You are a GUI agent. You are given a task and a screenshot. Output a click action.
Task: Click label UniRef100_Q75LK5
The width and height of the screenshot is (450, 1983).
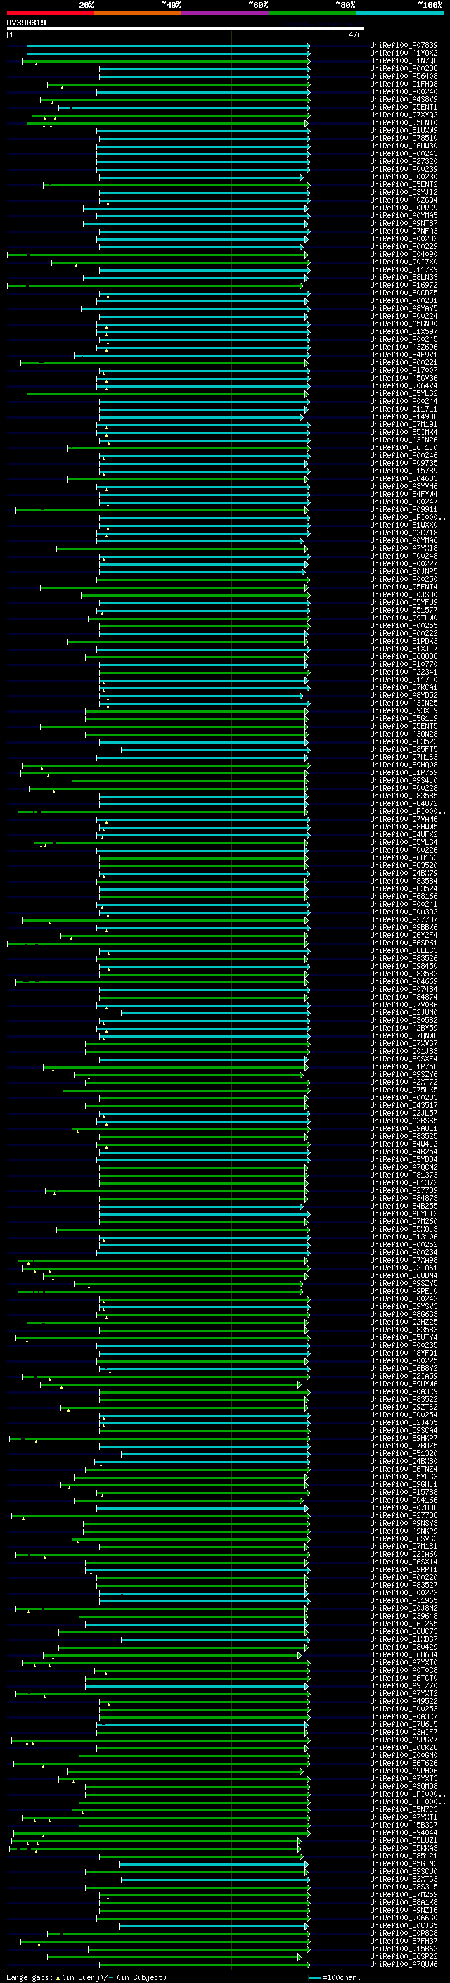[404, 1090]
